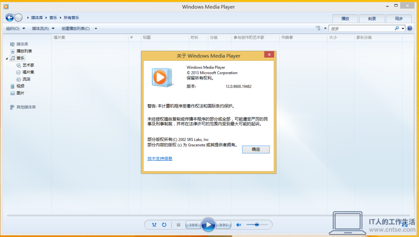Open the 组织(O) dropdown menu
Viewport: 419px width, 237px height.
(16, 29)
